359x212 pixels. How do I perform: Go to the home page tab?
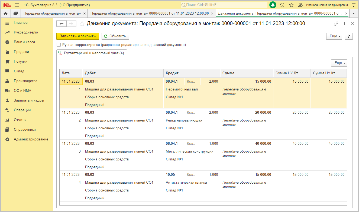5,13
